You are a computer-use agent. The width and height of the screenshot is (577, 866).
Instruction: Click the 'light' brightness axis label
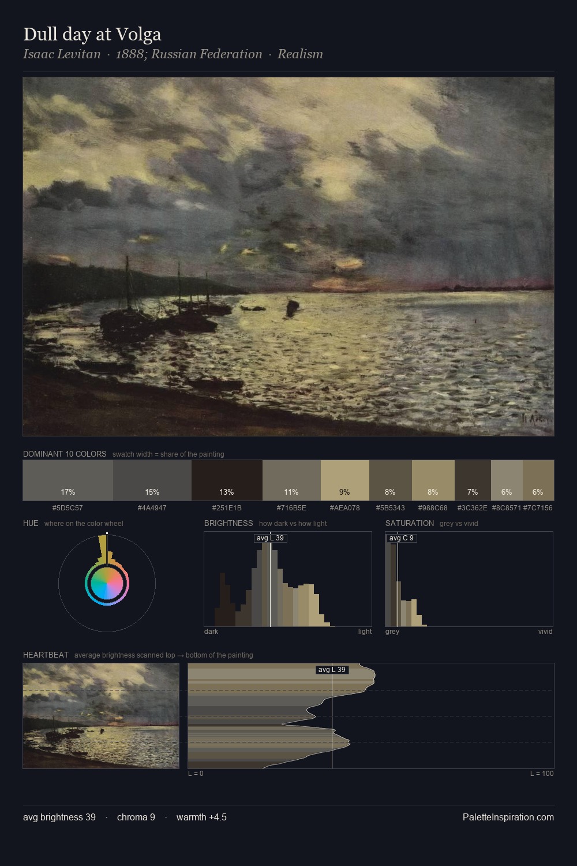click(x=365, y=632)
